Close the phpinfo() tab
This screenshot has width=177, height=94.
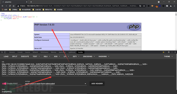point(27,2)
